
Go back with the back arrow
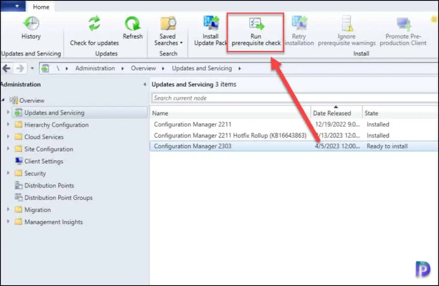(6, 68)
